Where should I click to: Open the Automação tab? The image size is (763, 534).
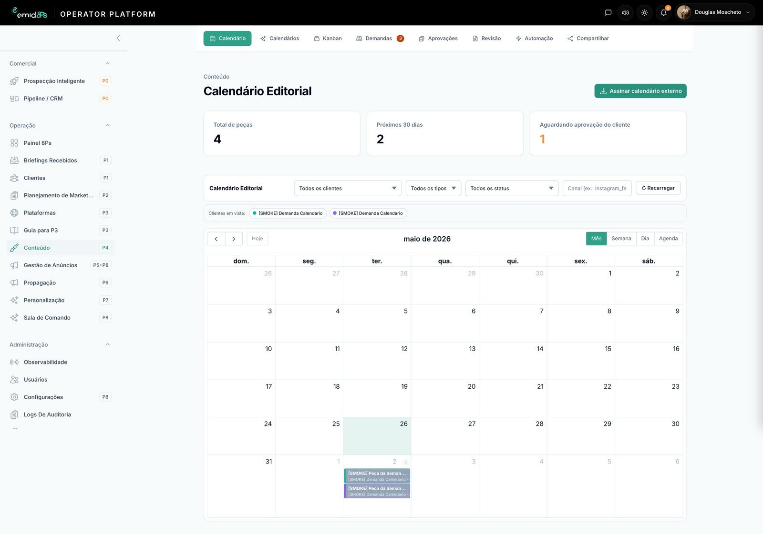click(x=534, y=39)
